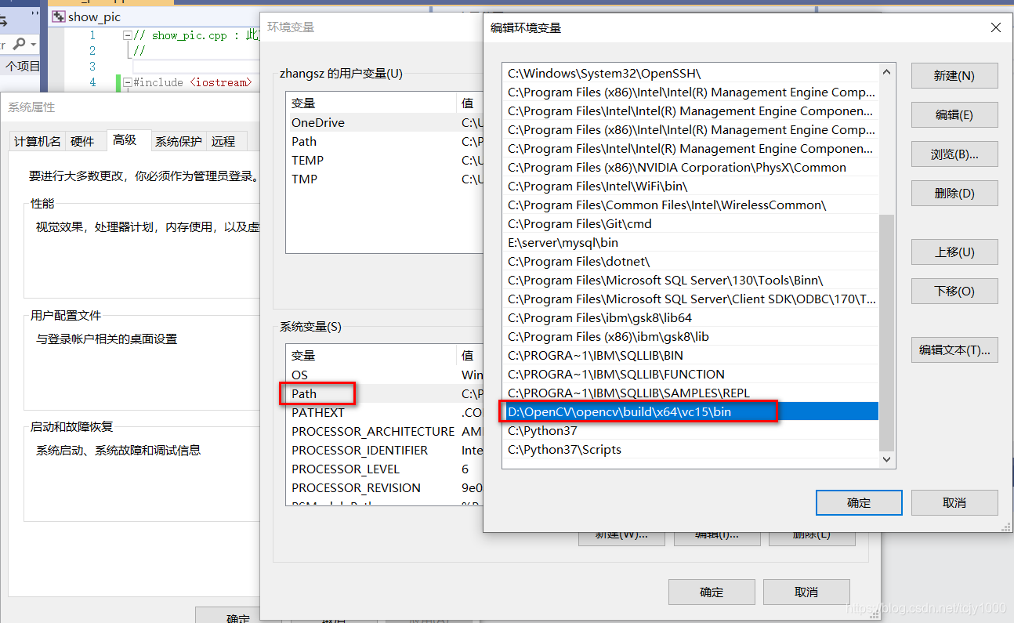
Task: Click 变量 column header in system variables
Action: click(x=371, y=355)
